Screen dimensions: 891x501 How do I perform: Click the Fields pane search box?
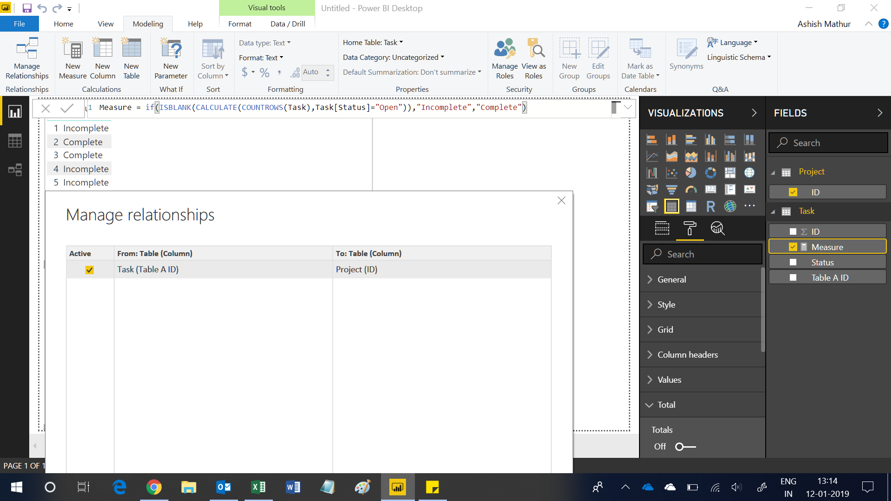(828, 143)
